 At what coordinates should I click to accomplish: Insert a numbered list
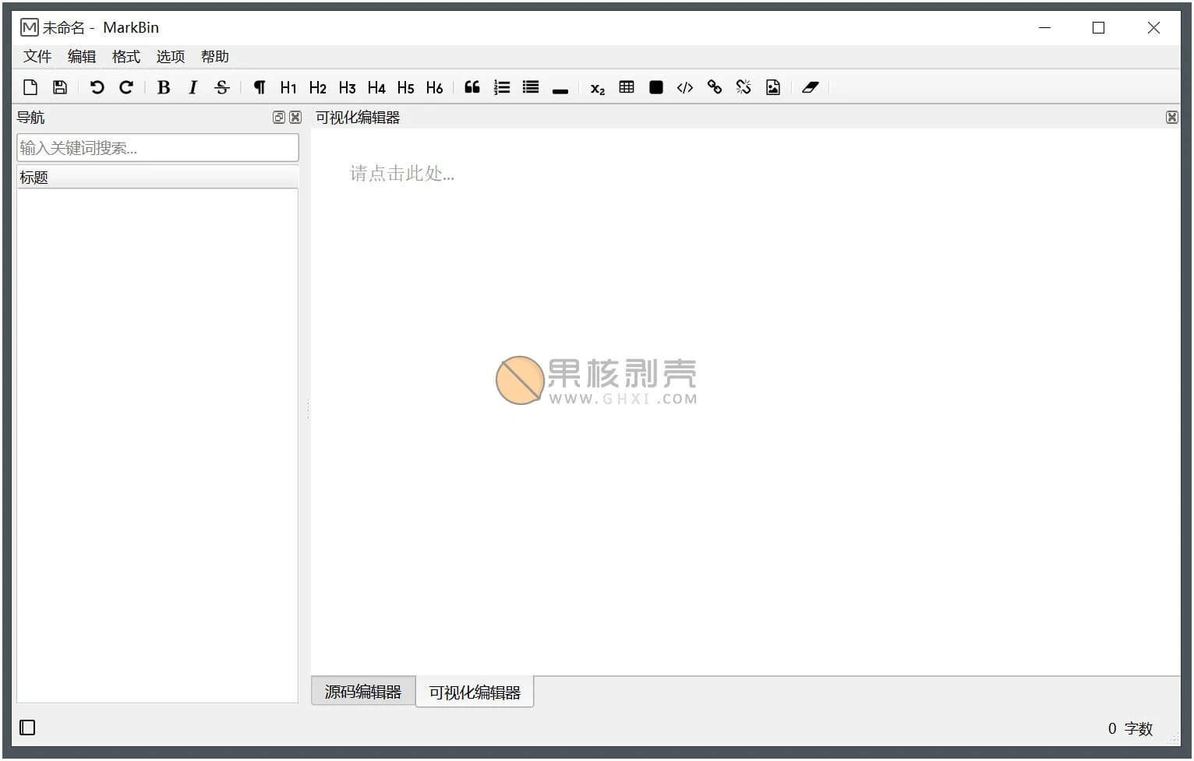(x=502, y=87)
